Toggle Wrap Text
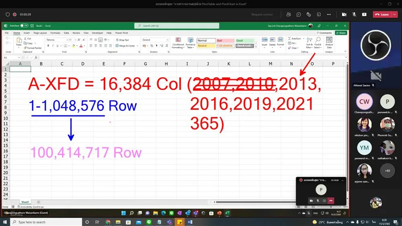 point(122,40)
